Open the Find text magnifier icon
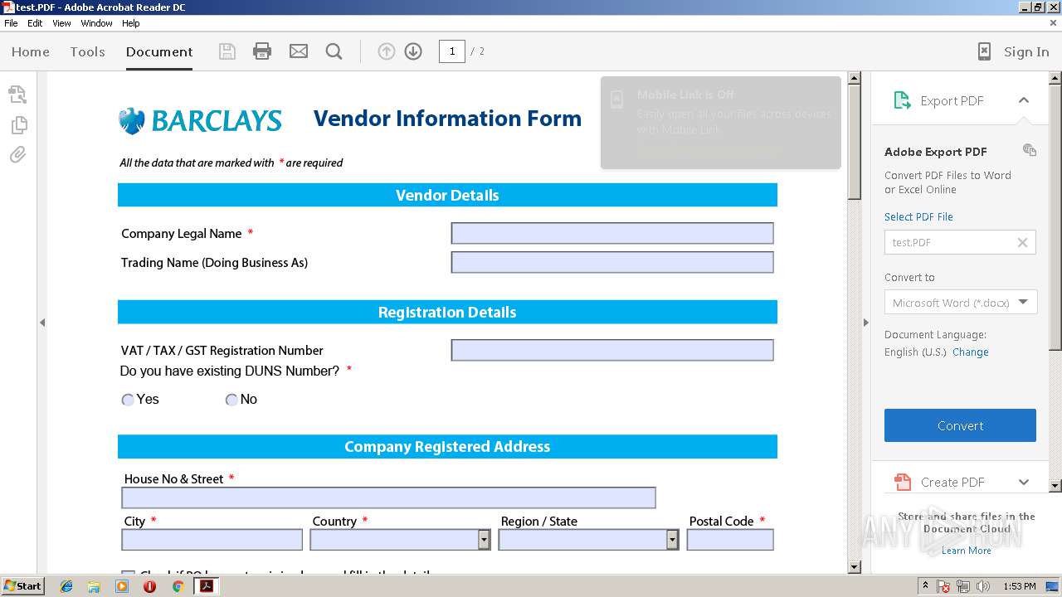This screenshot has height=597, width=1062. point(334,51)
